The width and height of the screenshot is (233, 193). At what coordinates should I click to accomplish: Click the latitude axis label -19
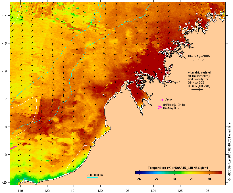4,155
